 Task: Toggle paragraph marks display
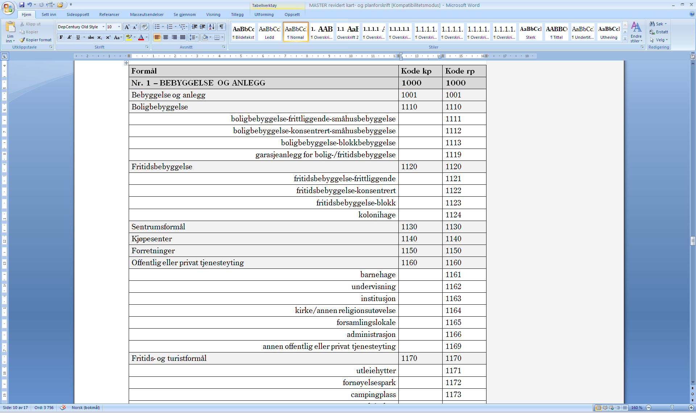221,27
